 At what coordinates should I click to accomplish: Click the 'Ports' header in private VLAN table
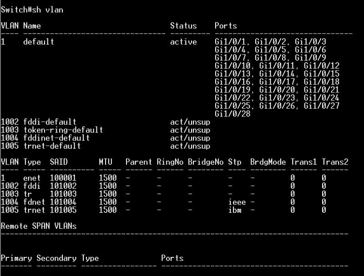tap(172, 258)
